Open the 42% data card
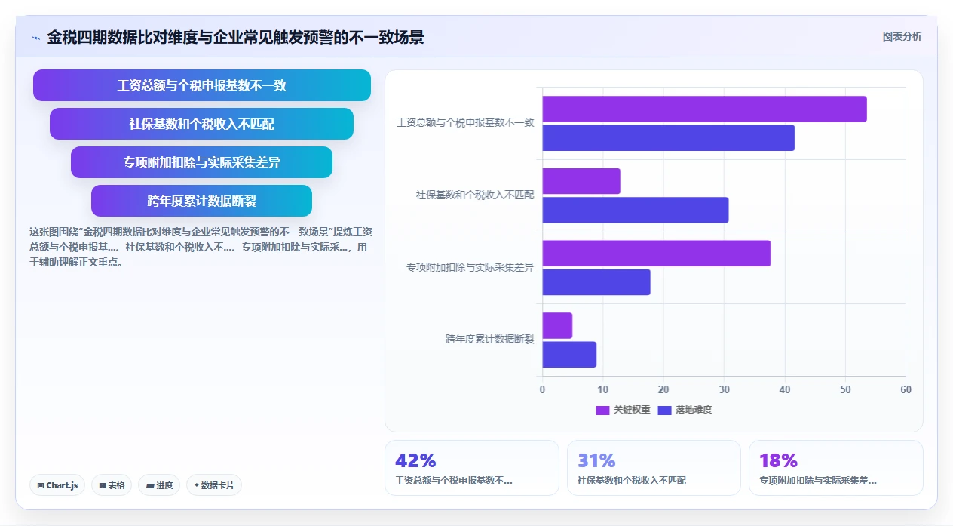Viewport: 953px width, 526px height. [x=472, y=468]
